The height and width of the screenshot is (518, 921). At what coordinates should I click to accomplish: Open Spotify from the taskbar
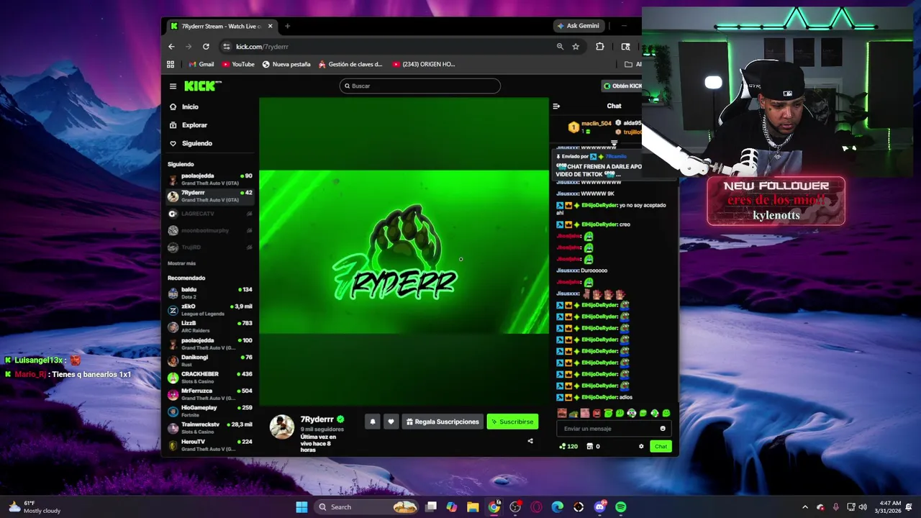point(621,507)
